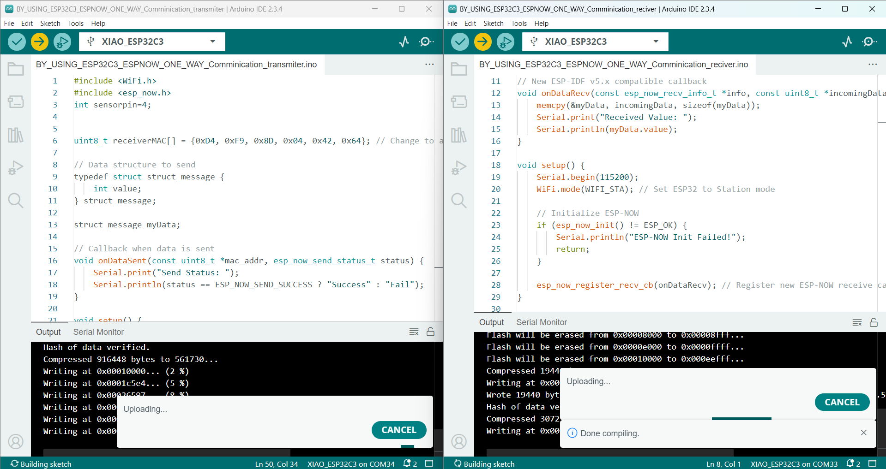Start Debugging in transmitter window toolbar
The height and width of the screenshot is (469, 886).
pos(62,42)
